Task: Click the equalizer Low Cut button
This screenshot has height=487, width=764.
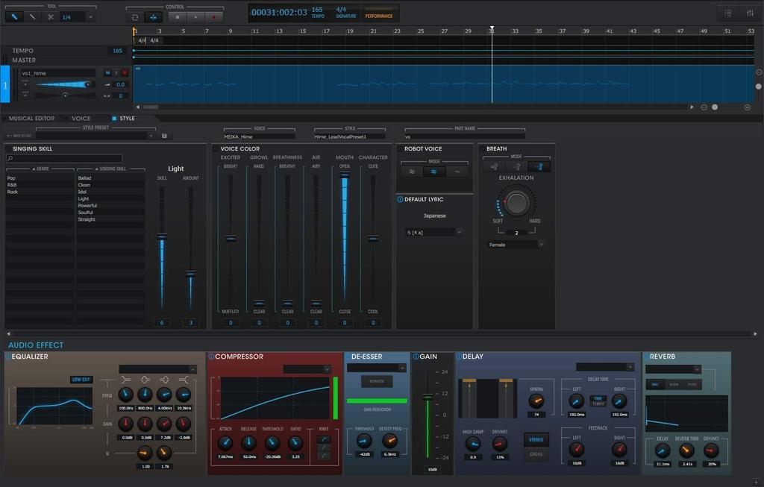Action: 81,379
